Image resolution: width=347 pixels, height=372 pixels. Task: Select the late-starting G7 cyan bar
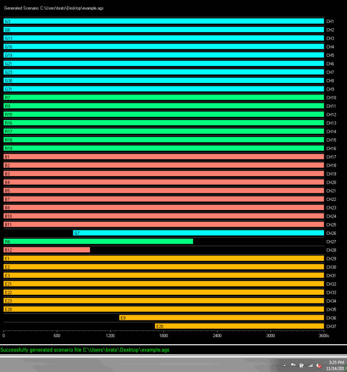coord(198,233)
